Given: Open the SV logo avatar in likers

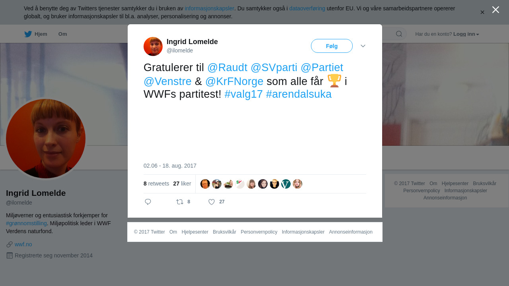Looking at the screenshot, I should click(240, 184).
